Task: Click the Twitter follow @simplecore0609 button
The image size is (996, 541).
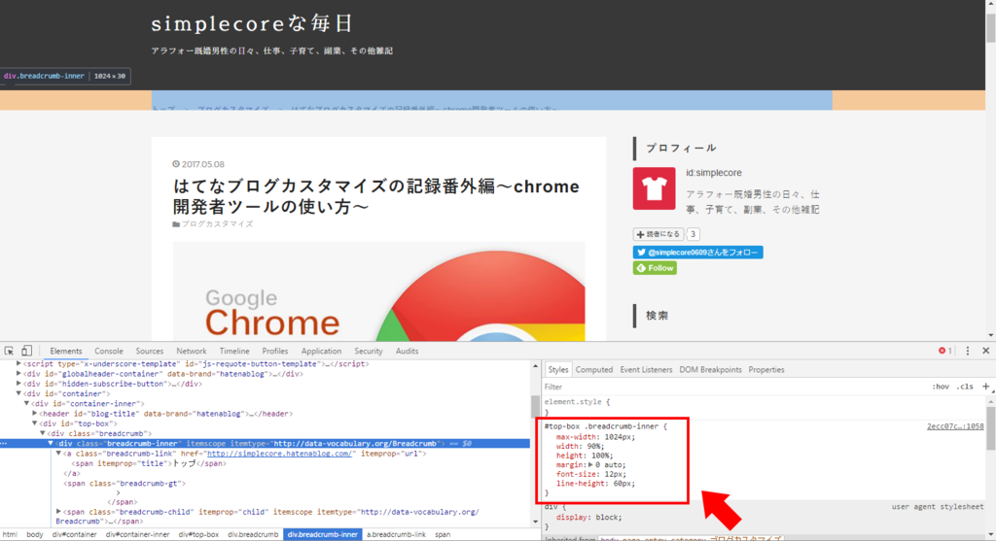Action: (697, 253)
